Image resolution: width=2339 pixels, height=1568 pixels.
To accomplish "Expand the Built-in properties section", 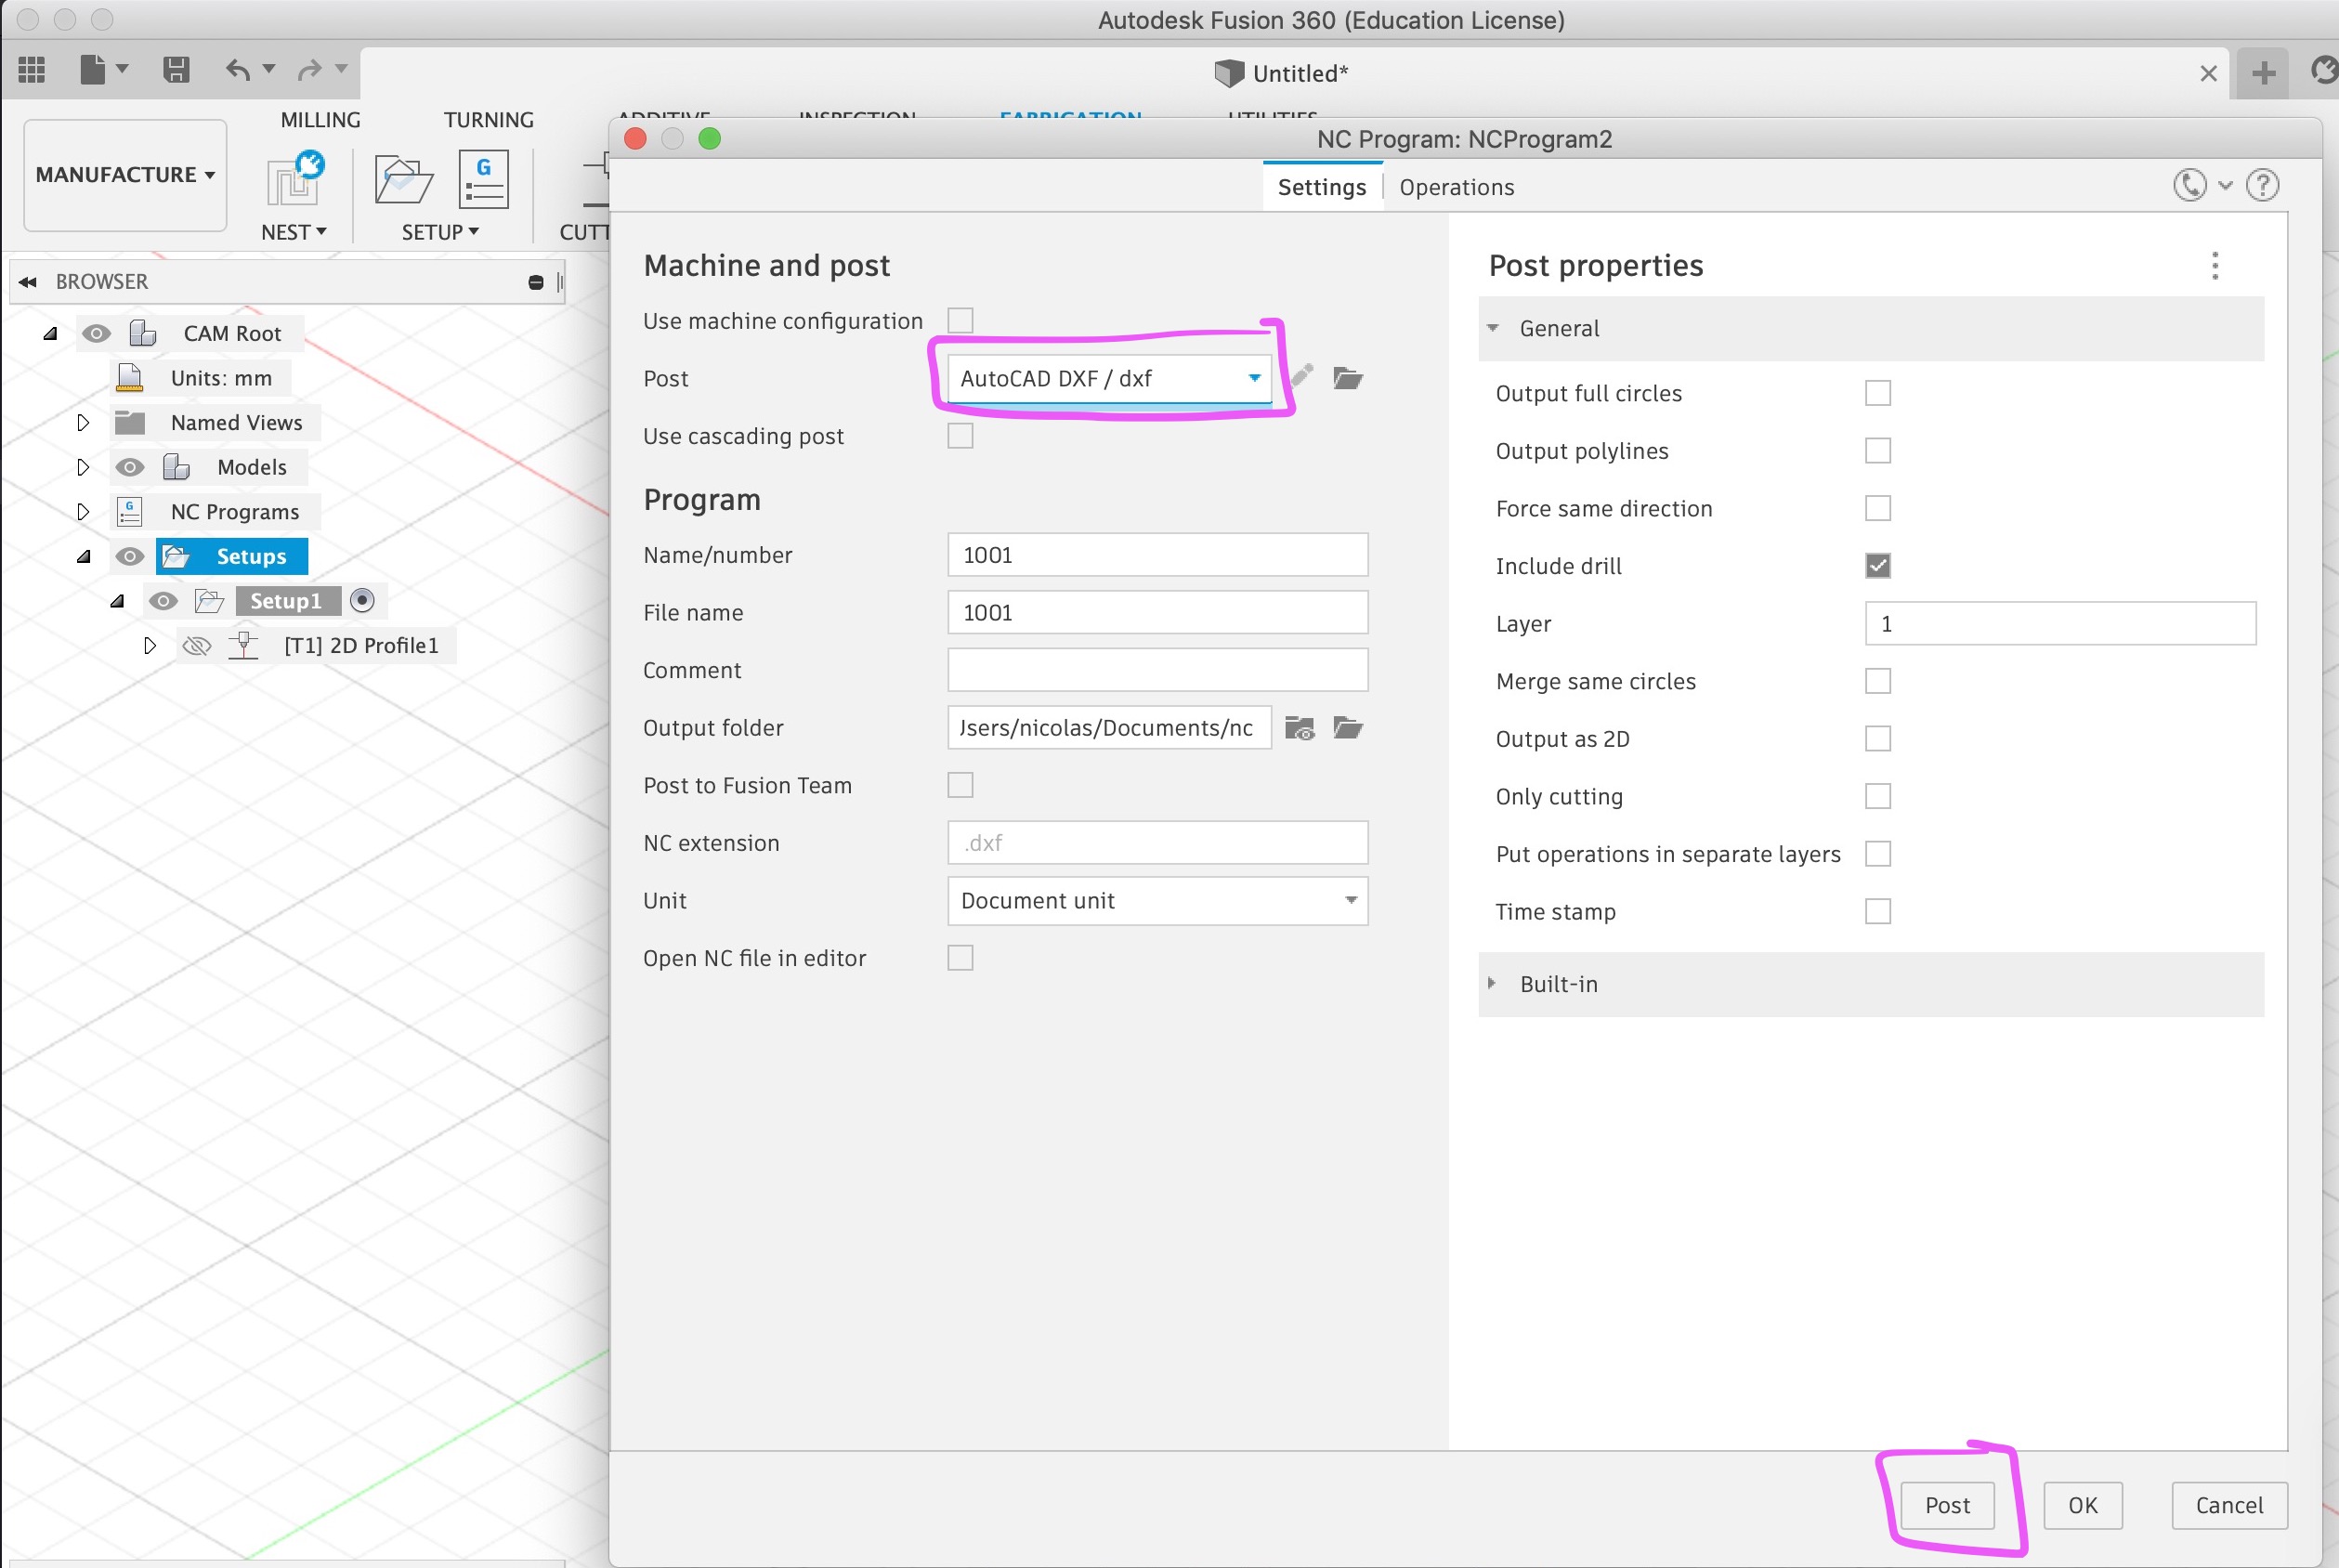I will click(1492, 984).
